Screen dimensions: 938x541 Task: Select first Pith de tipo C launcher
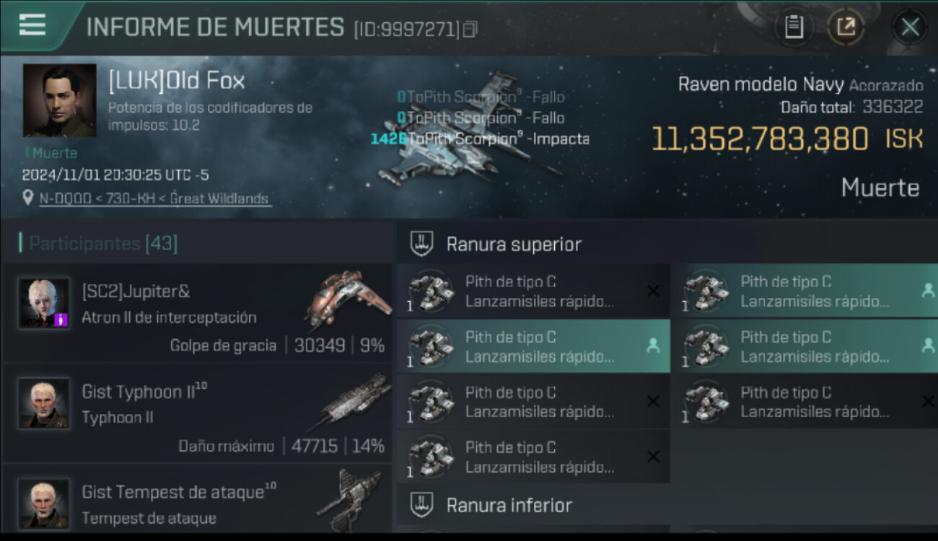pyautogui.click(x=533, y=291)
